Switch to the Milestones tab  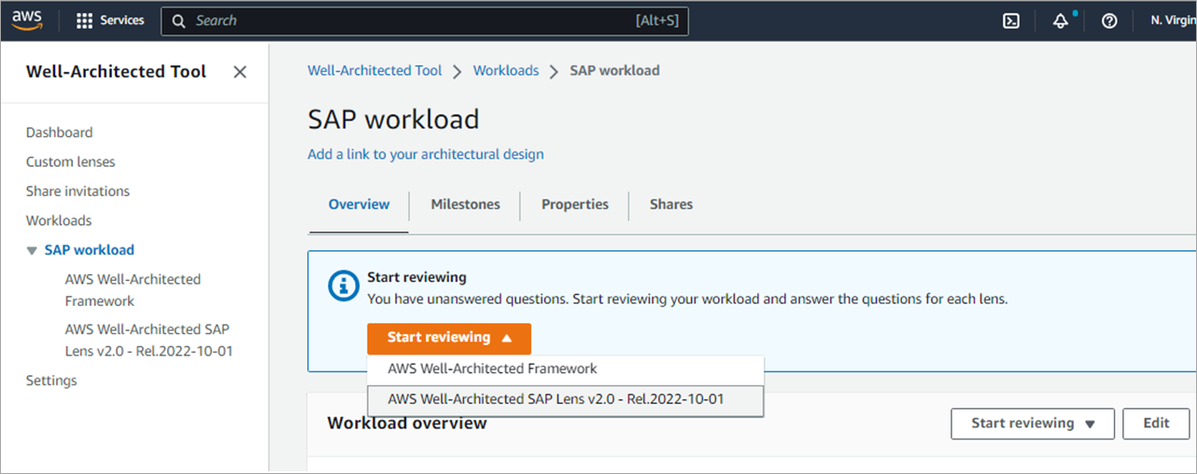pos(465,204)
